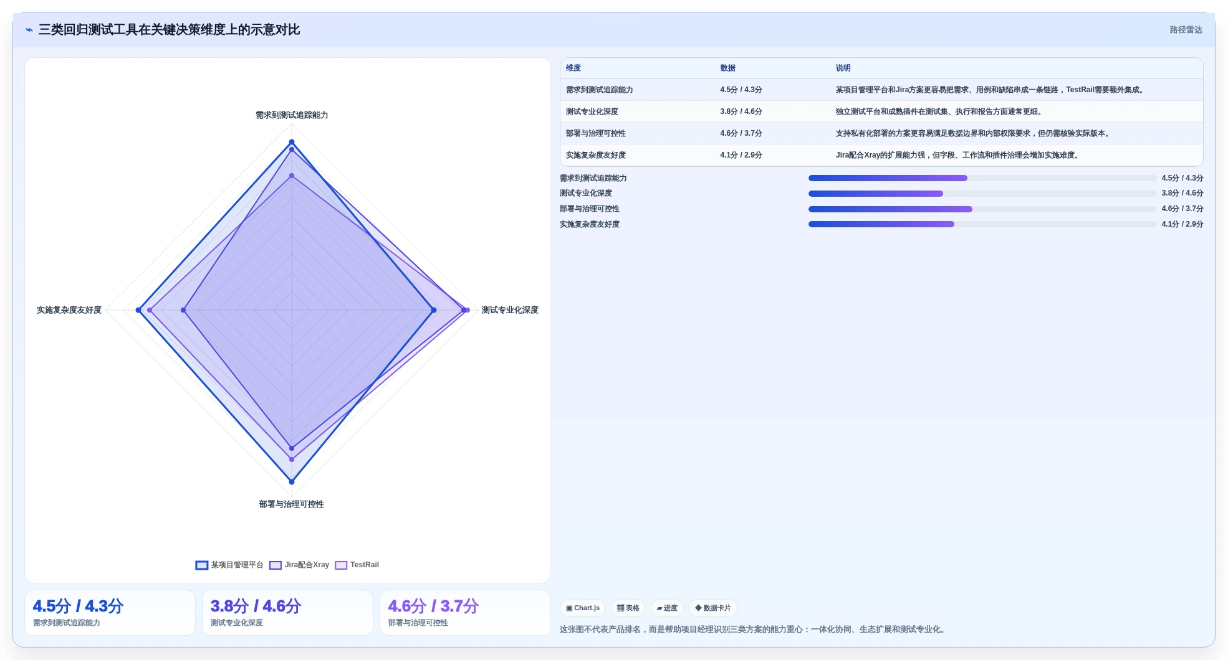Click the top radar data point
1228x660 pixels.
pyautogui.click(x=292, y=143)
